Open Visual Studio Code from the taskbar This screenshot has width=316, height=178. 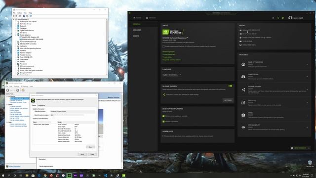pos(106,176)
